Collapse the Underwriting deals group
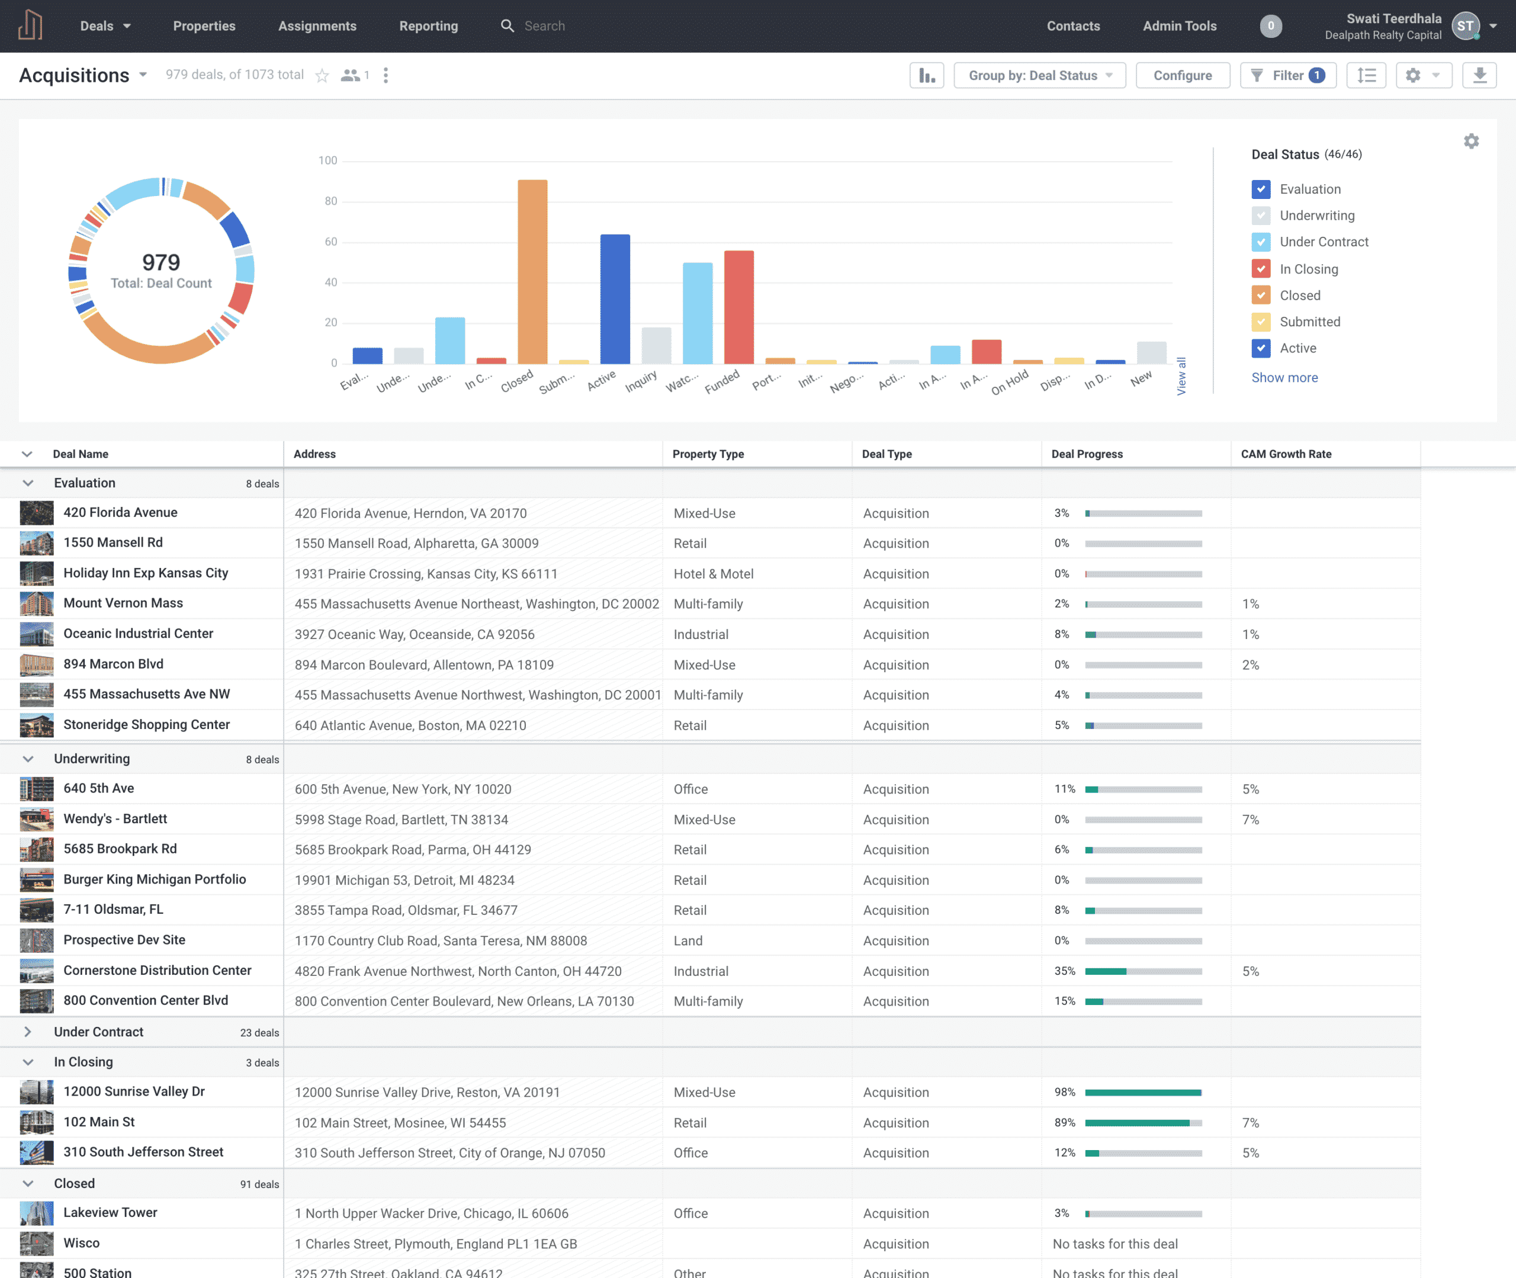The width and height of the screenshot is (1516, 1278). (27, 758)
